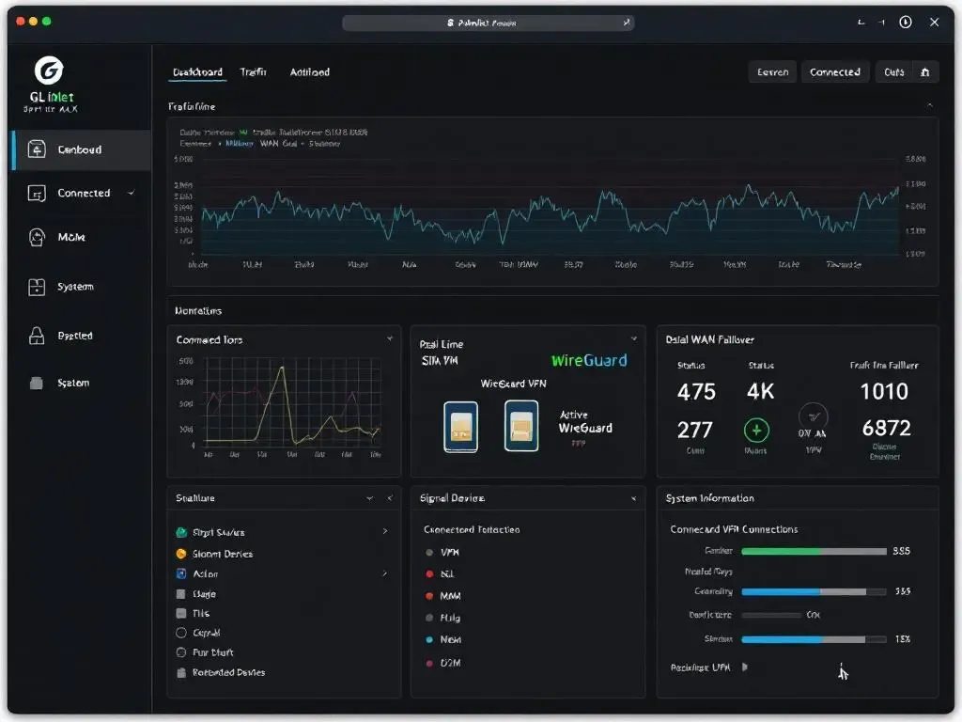This screenshot has height=722, width=962.
Task: Click the Eerren button
Action: tap(772, 72)
